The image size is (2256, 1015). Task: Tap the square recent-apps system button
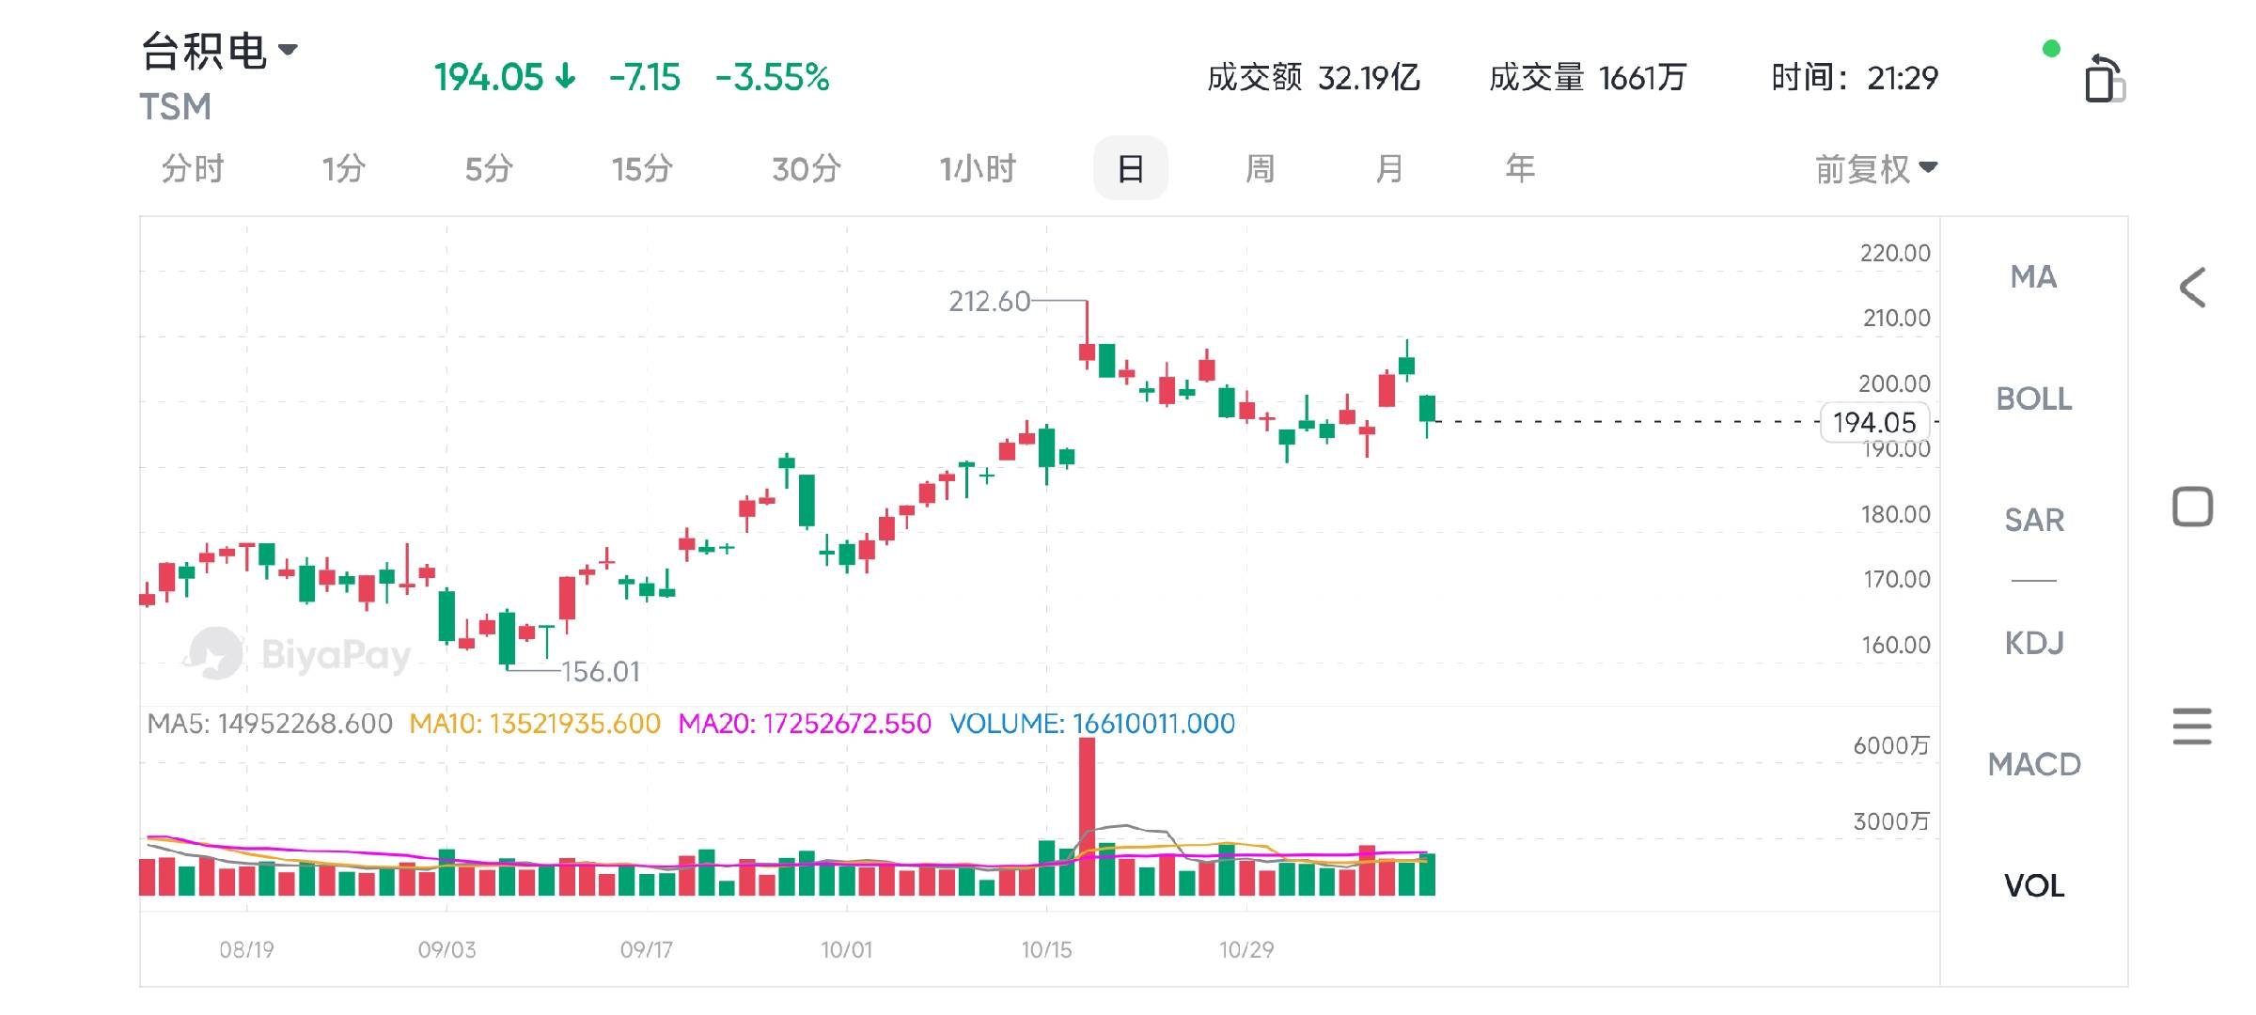click(x=2192, y=507)
